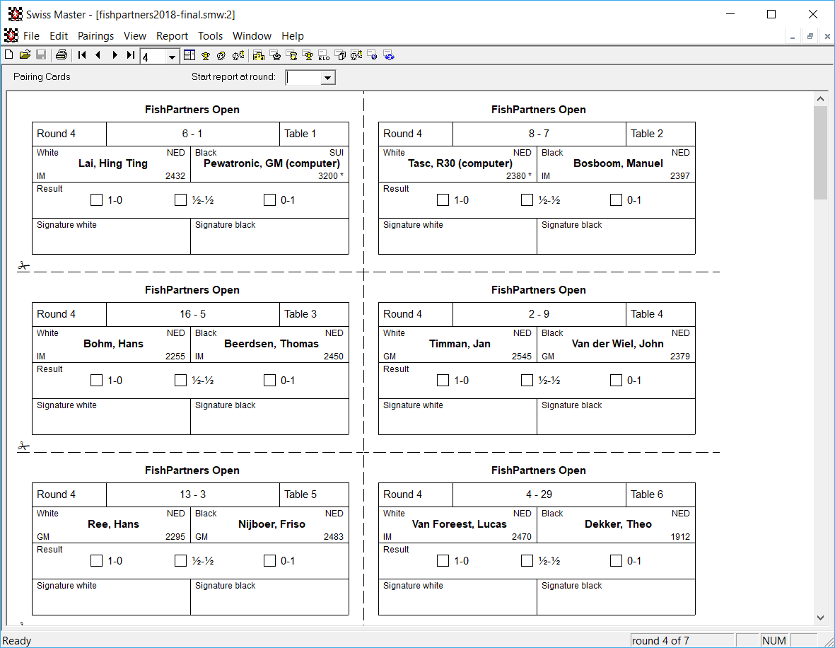Open the Edit menu

coord(59,35)
